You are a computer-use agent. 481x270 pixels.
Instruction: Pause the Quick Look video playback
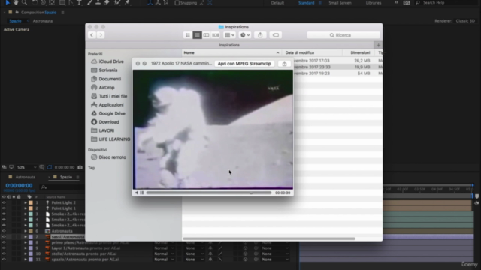[x=142, y=193]
